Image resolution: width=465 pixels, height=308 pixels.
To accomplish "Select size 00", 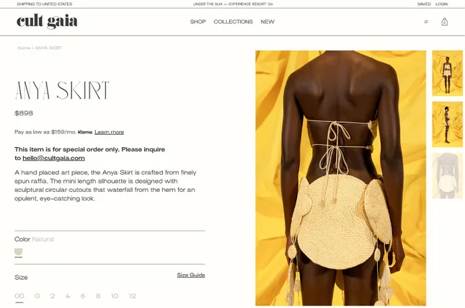I will (x=19, y=296).
